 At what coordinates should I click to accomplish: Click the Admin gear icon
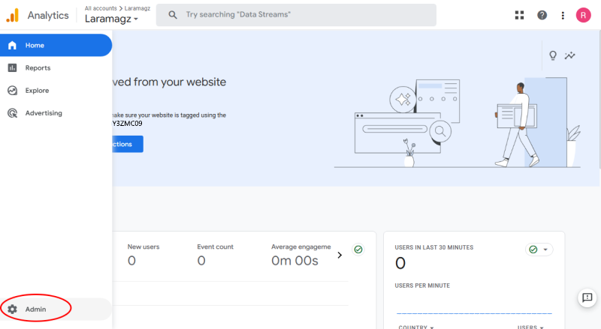pyautogui.click(x=12, y=309)
